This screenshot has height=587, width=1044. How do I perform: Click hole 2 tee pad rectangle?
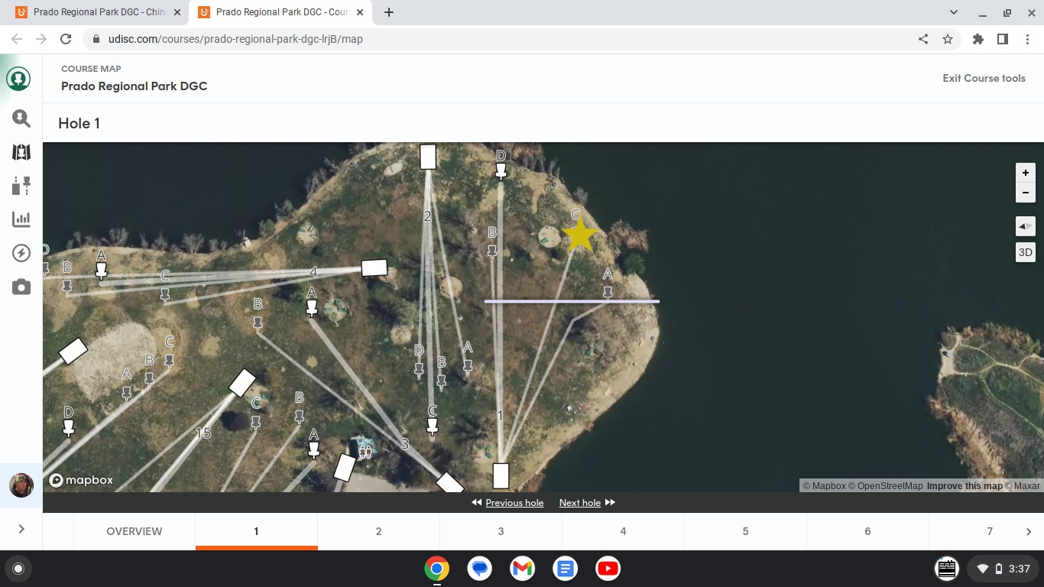point(428,157)
